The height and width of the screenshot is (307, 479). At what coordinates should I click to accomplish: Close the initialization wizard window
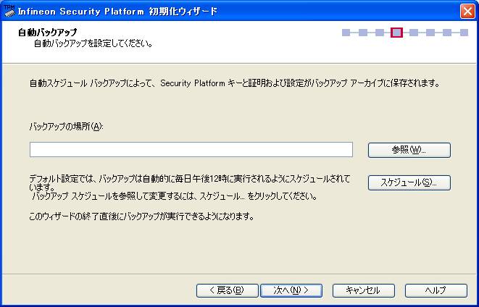[x=467, y=12]
